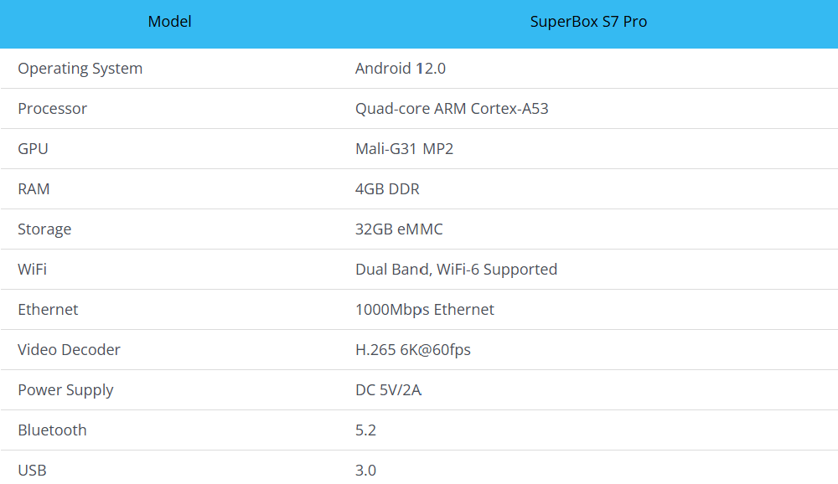
Task: Click the "GPU" row label
Action: click(x=33, y=149)
